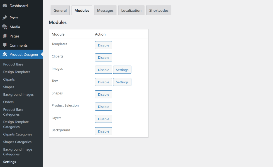
Task: Click the Product Designer menu icon
Action: click(x=5, y=54)
